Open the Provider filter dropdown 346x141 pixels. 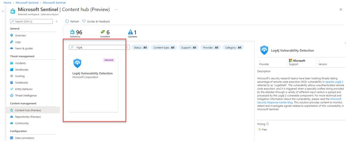tap(211, 47)
